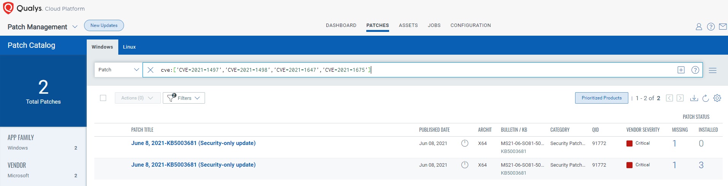
Task: Click the QID column header
Action: 595,130
